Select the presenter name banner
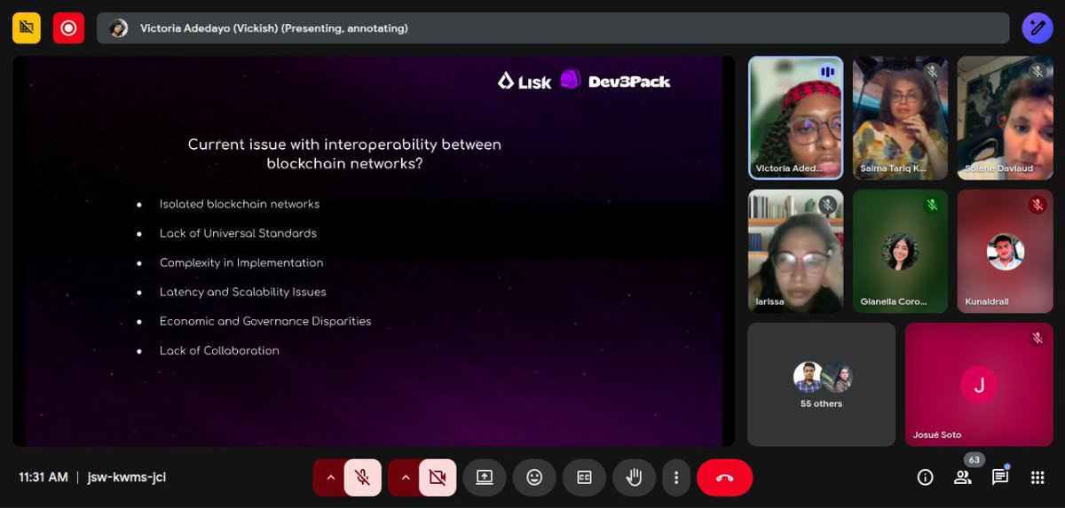 coord(553,28)
